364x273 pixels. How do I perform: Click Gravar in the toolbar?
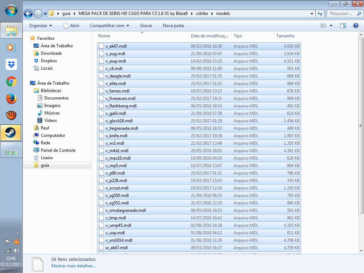146,26
